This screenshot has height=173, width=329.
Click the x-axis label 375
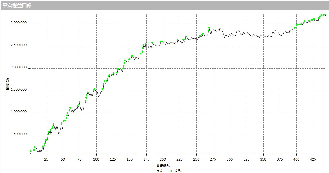point(280,159)
